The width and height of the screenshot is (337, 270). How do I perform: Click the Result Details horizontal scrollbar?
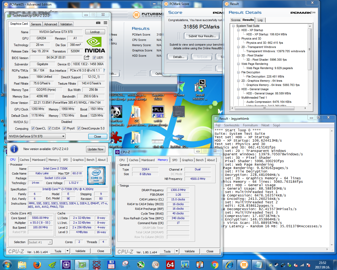click(x=268, y=108)
